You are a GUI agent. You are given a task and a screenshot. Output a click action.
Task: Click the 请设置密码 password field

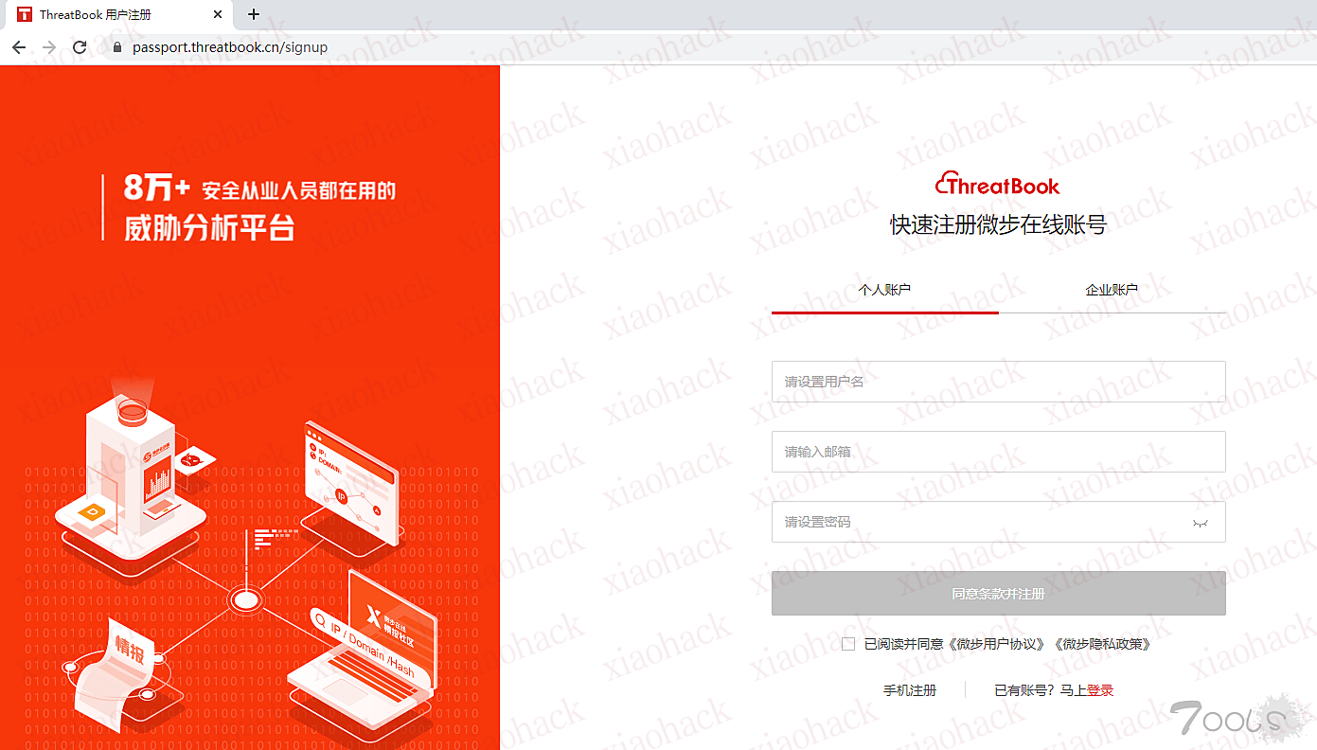coord(975,522)
